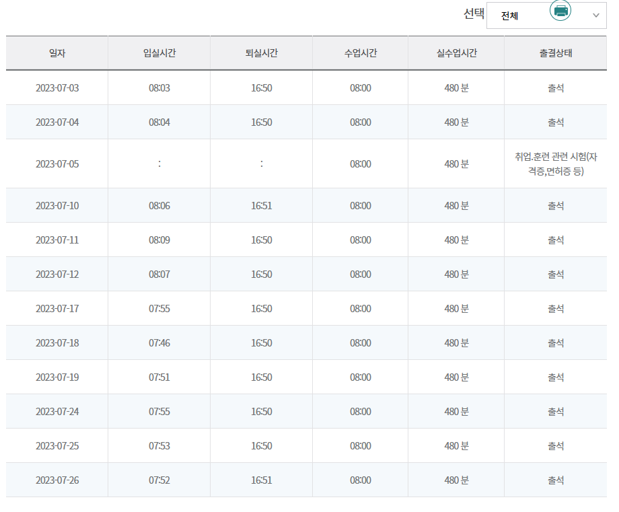Click 출석 status for 2023-07-25

click(x=556, y=445)
